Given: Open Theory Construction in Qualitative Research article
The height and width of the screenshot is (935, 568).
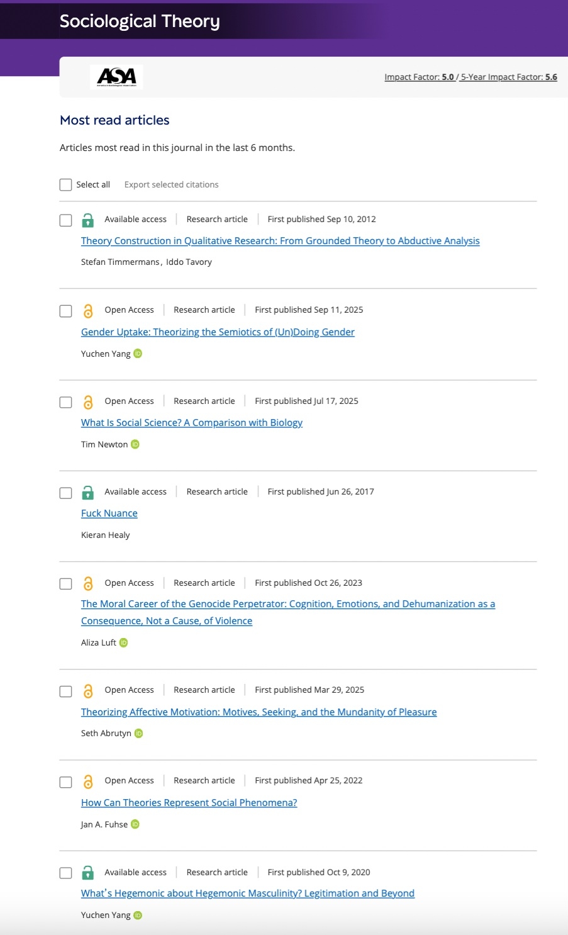Looking at the screenshot, I should point(280,241).
